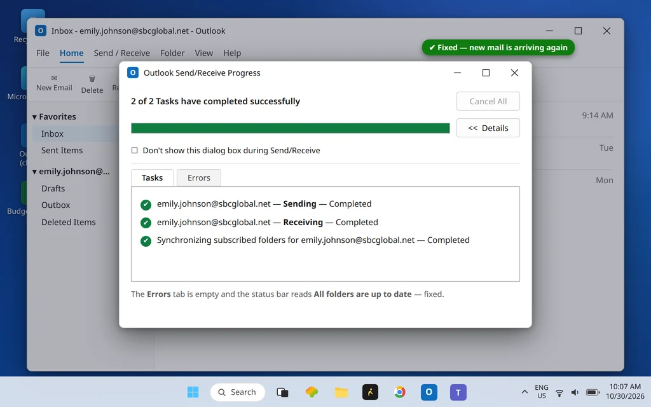Collapse the Favorites folder group
This screenshot has width=651, height=407.
[34, 117]
